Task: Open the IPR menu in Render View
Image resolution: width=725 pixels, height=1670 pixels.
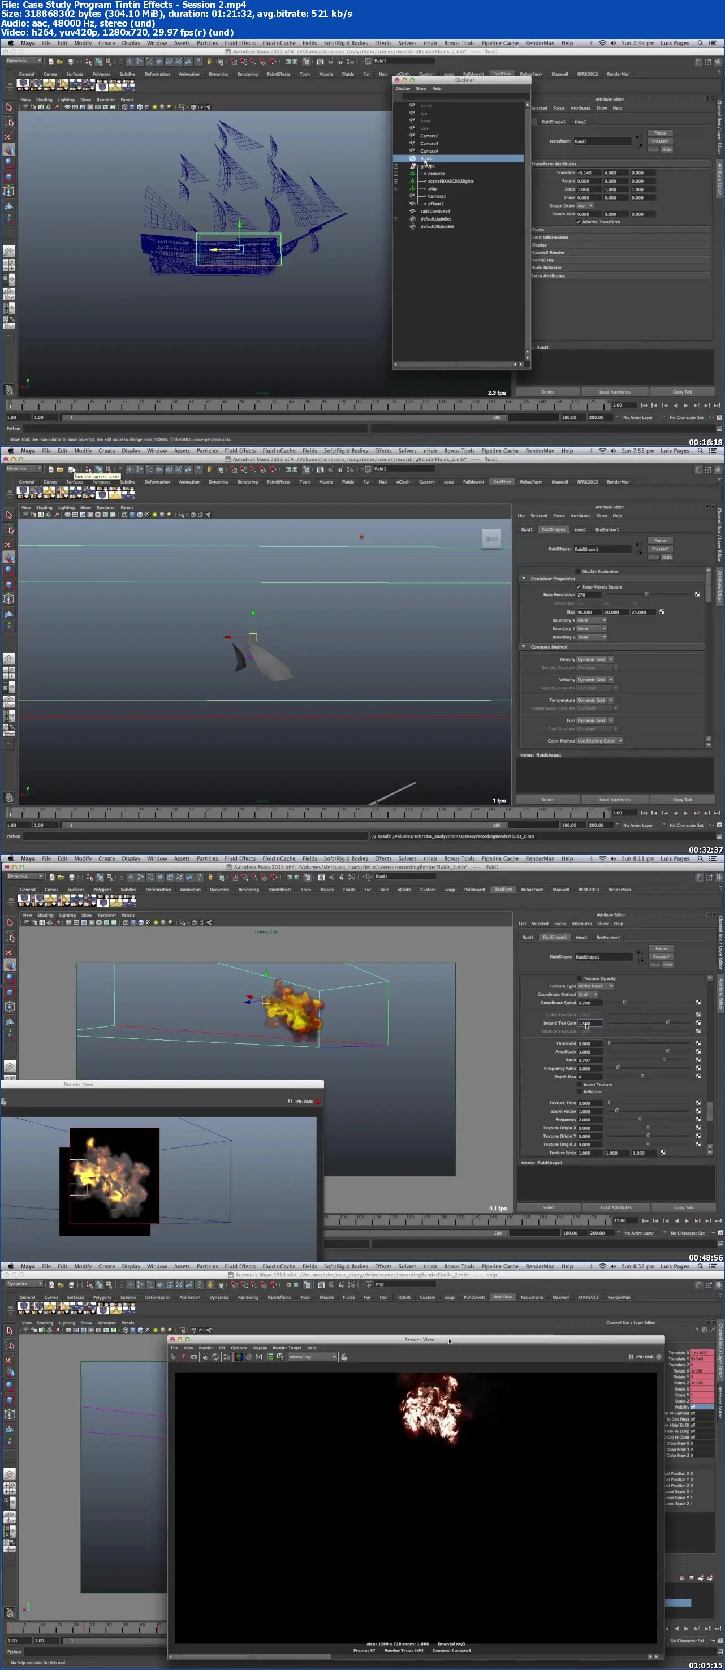Action: click(222, 1348)
